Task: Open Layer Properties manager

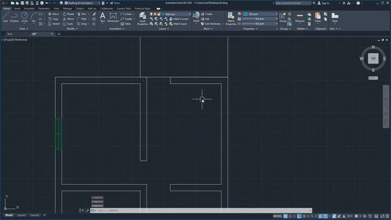Action: (142, 18)
